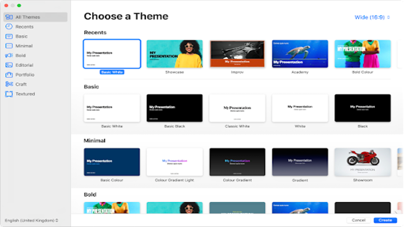Click the Craft scissors icon
The height and width of the screenshot is (227, 404).
click(9, 84)
